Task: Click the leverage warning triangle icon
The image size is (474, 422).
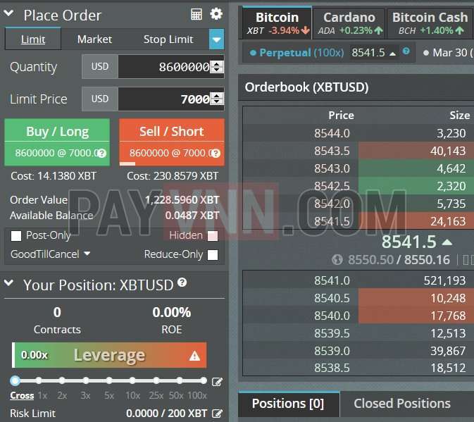Action: point(194,356)
